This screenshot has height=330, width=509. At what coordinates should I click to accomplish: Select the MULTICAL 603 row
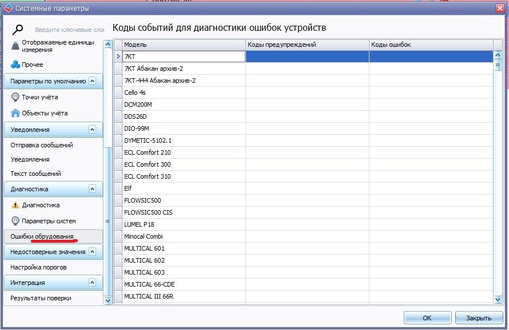pyautogui.click(x=304, y=272)
